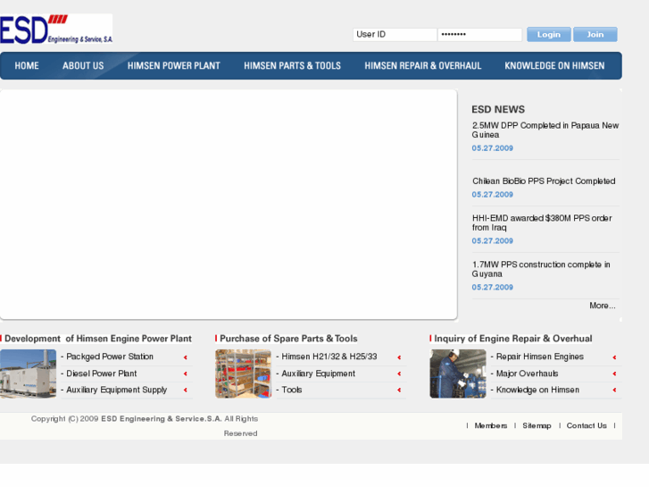The width and height of the screenshot is (649, 487).
Task: Open Auxiliary Equipment link under Spare Parts
Action: (319, 374)
